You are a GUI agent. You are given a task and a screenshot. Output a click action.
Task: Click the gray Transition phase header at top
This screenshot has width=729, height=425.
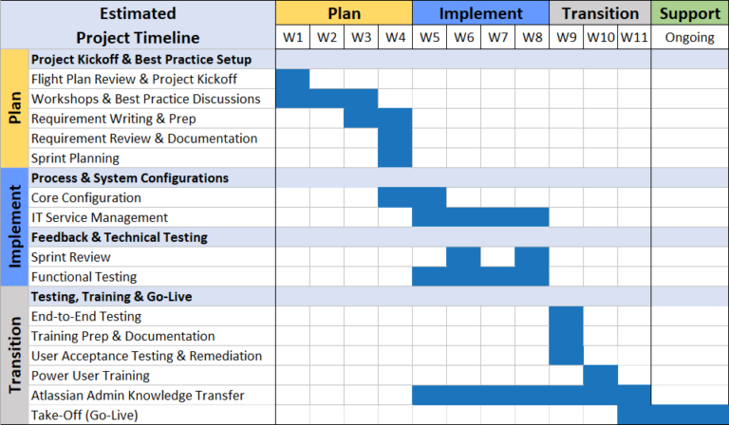tap(600, 13)
